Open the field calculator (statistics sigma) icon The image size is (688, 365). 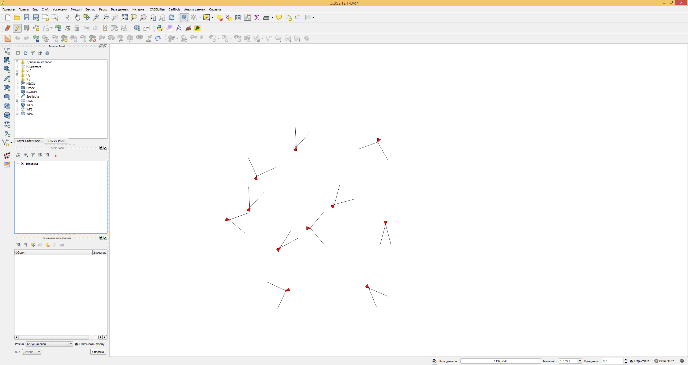click(257, 17)
